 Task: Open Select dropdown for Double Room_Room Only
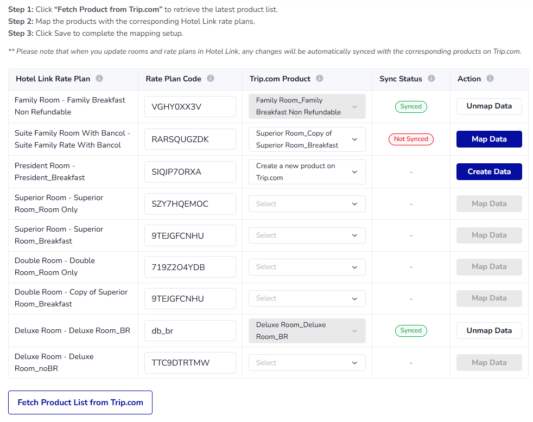[307, 267]
